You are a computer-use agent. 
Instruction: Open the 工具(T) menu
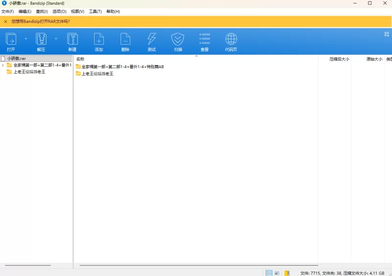coord(95,11)
